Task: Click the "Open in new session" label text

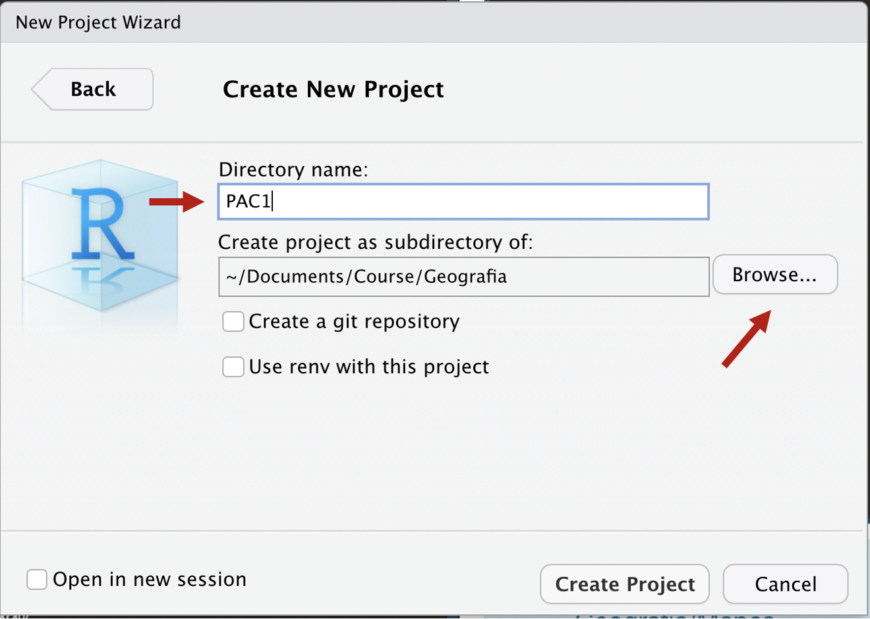Action: (x=150, y=579)
